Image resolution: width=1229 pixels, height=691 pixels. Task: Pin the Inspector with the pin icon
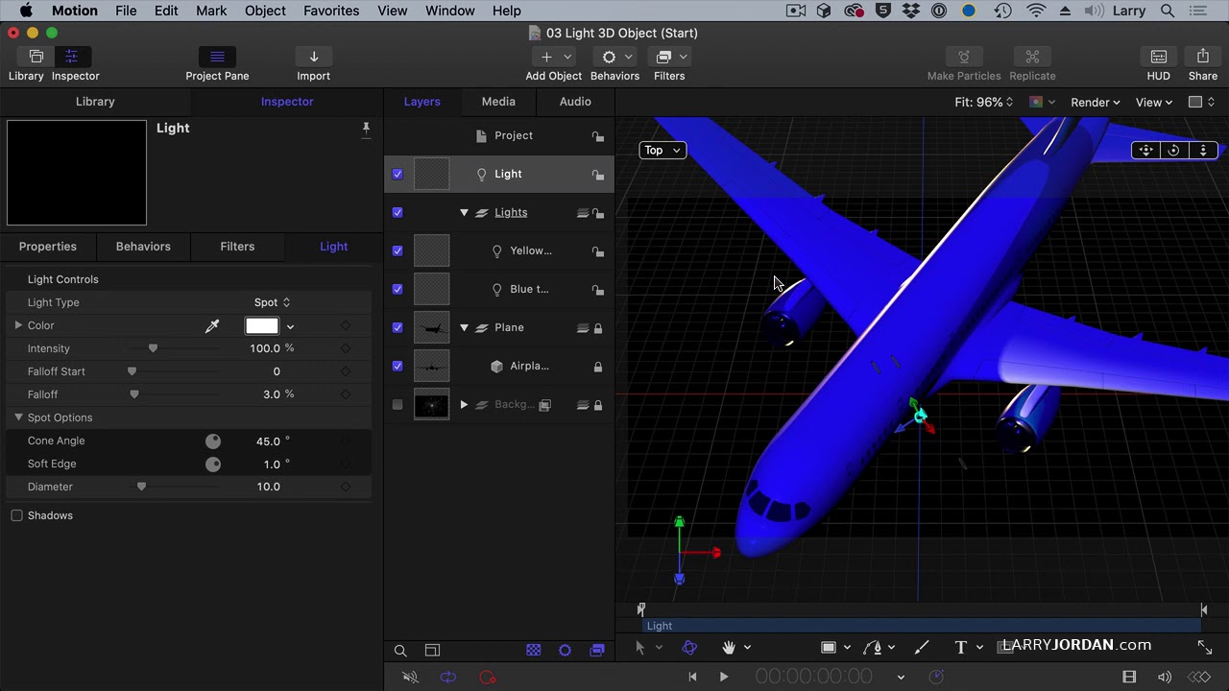pos(366,129)
